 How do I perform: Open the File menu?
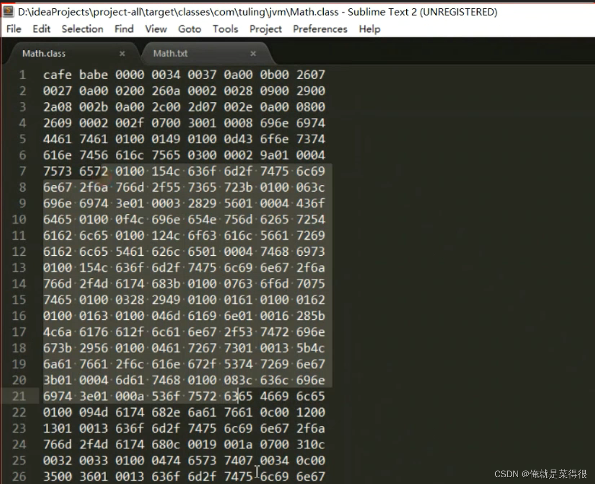[14, 29]
